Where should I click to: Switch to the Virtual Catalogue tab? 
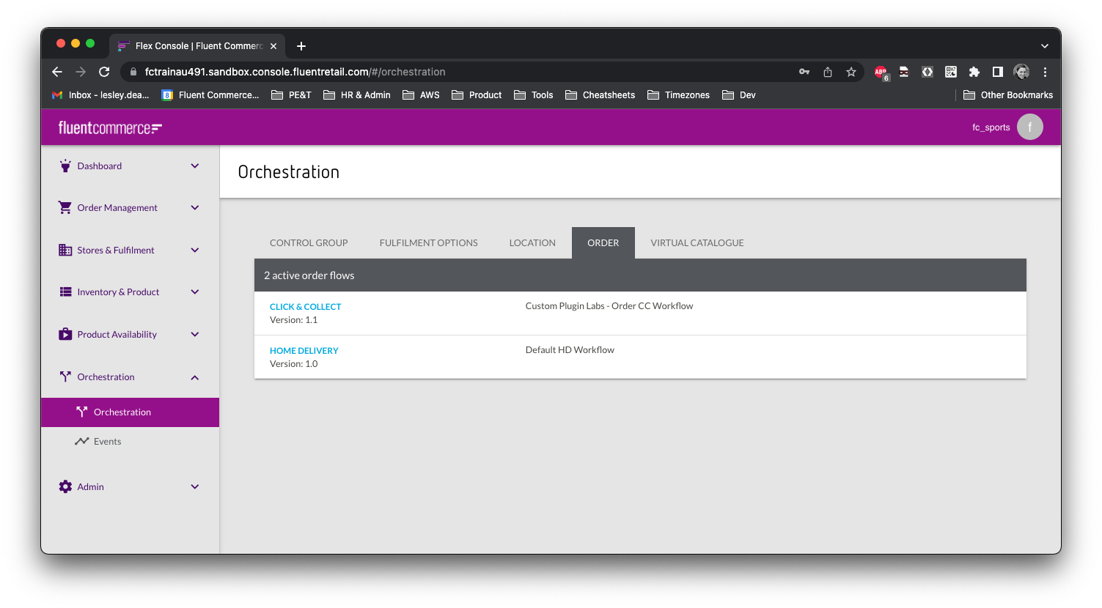(x=697, y=242)
